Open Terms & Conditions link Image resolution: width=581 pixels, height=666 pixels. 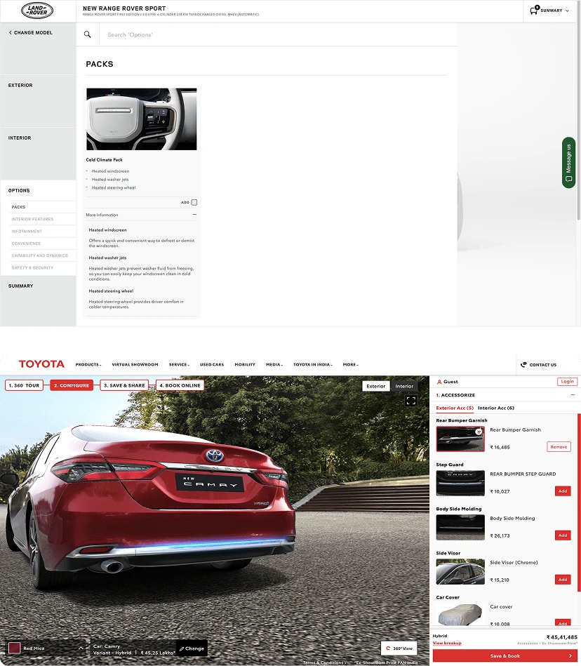[x=324, y=662]
